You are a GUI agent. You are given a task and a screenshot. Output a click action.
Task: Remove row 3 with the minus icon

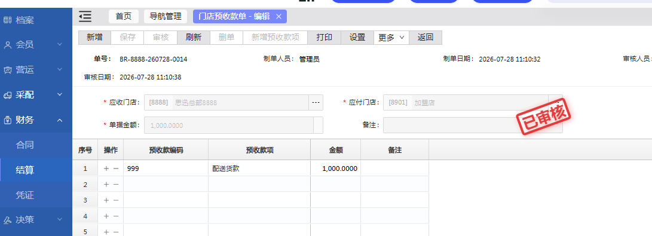[116, 200]
